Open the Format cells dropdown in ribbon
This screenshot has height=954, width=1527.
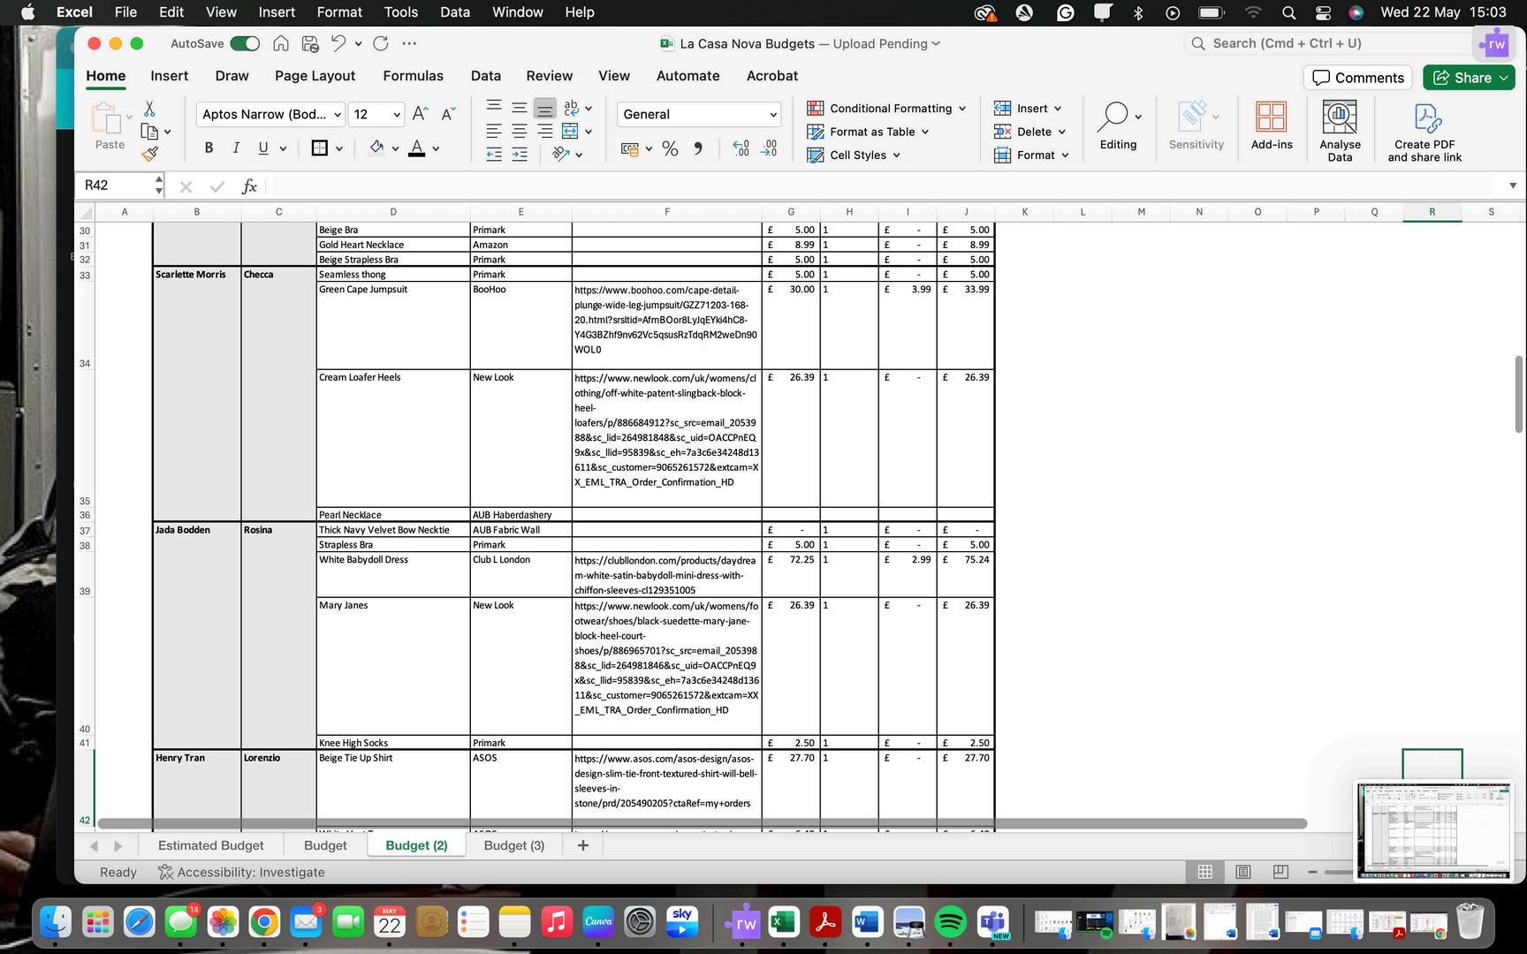pyautogui.click(x=1031, y=155)
